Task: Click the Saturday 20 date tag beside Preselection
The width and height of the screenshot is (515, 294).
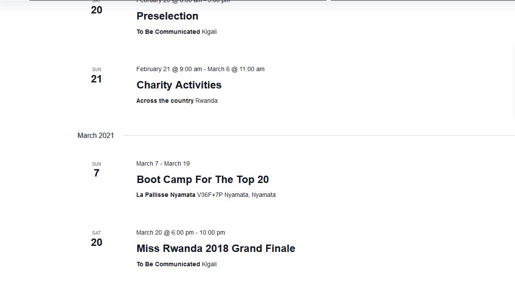Action: [x=96, y=9]
